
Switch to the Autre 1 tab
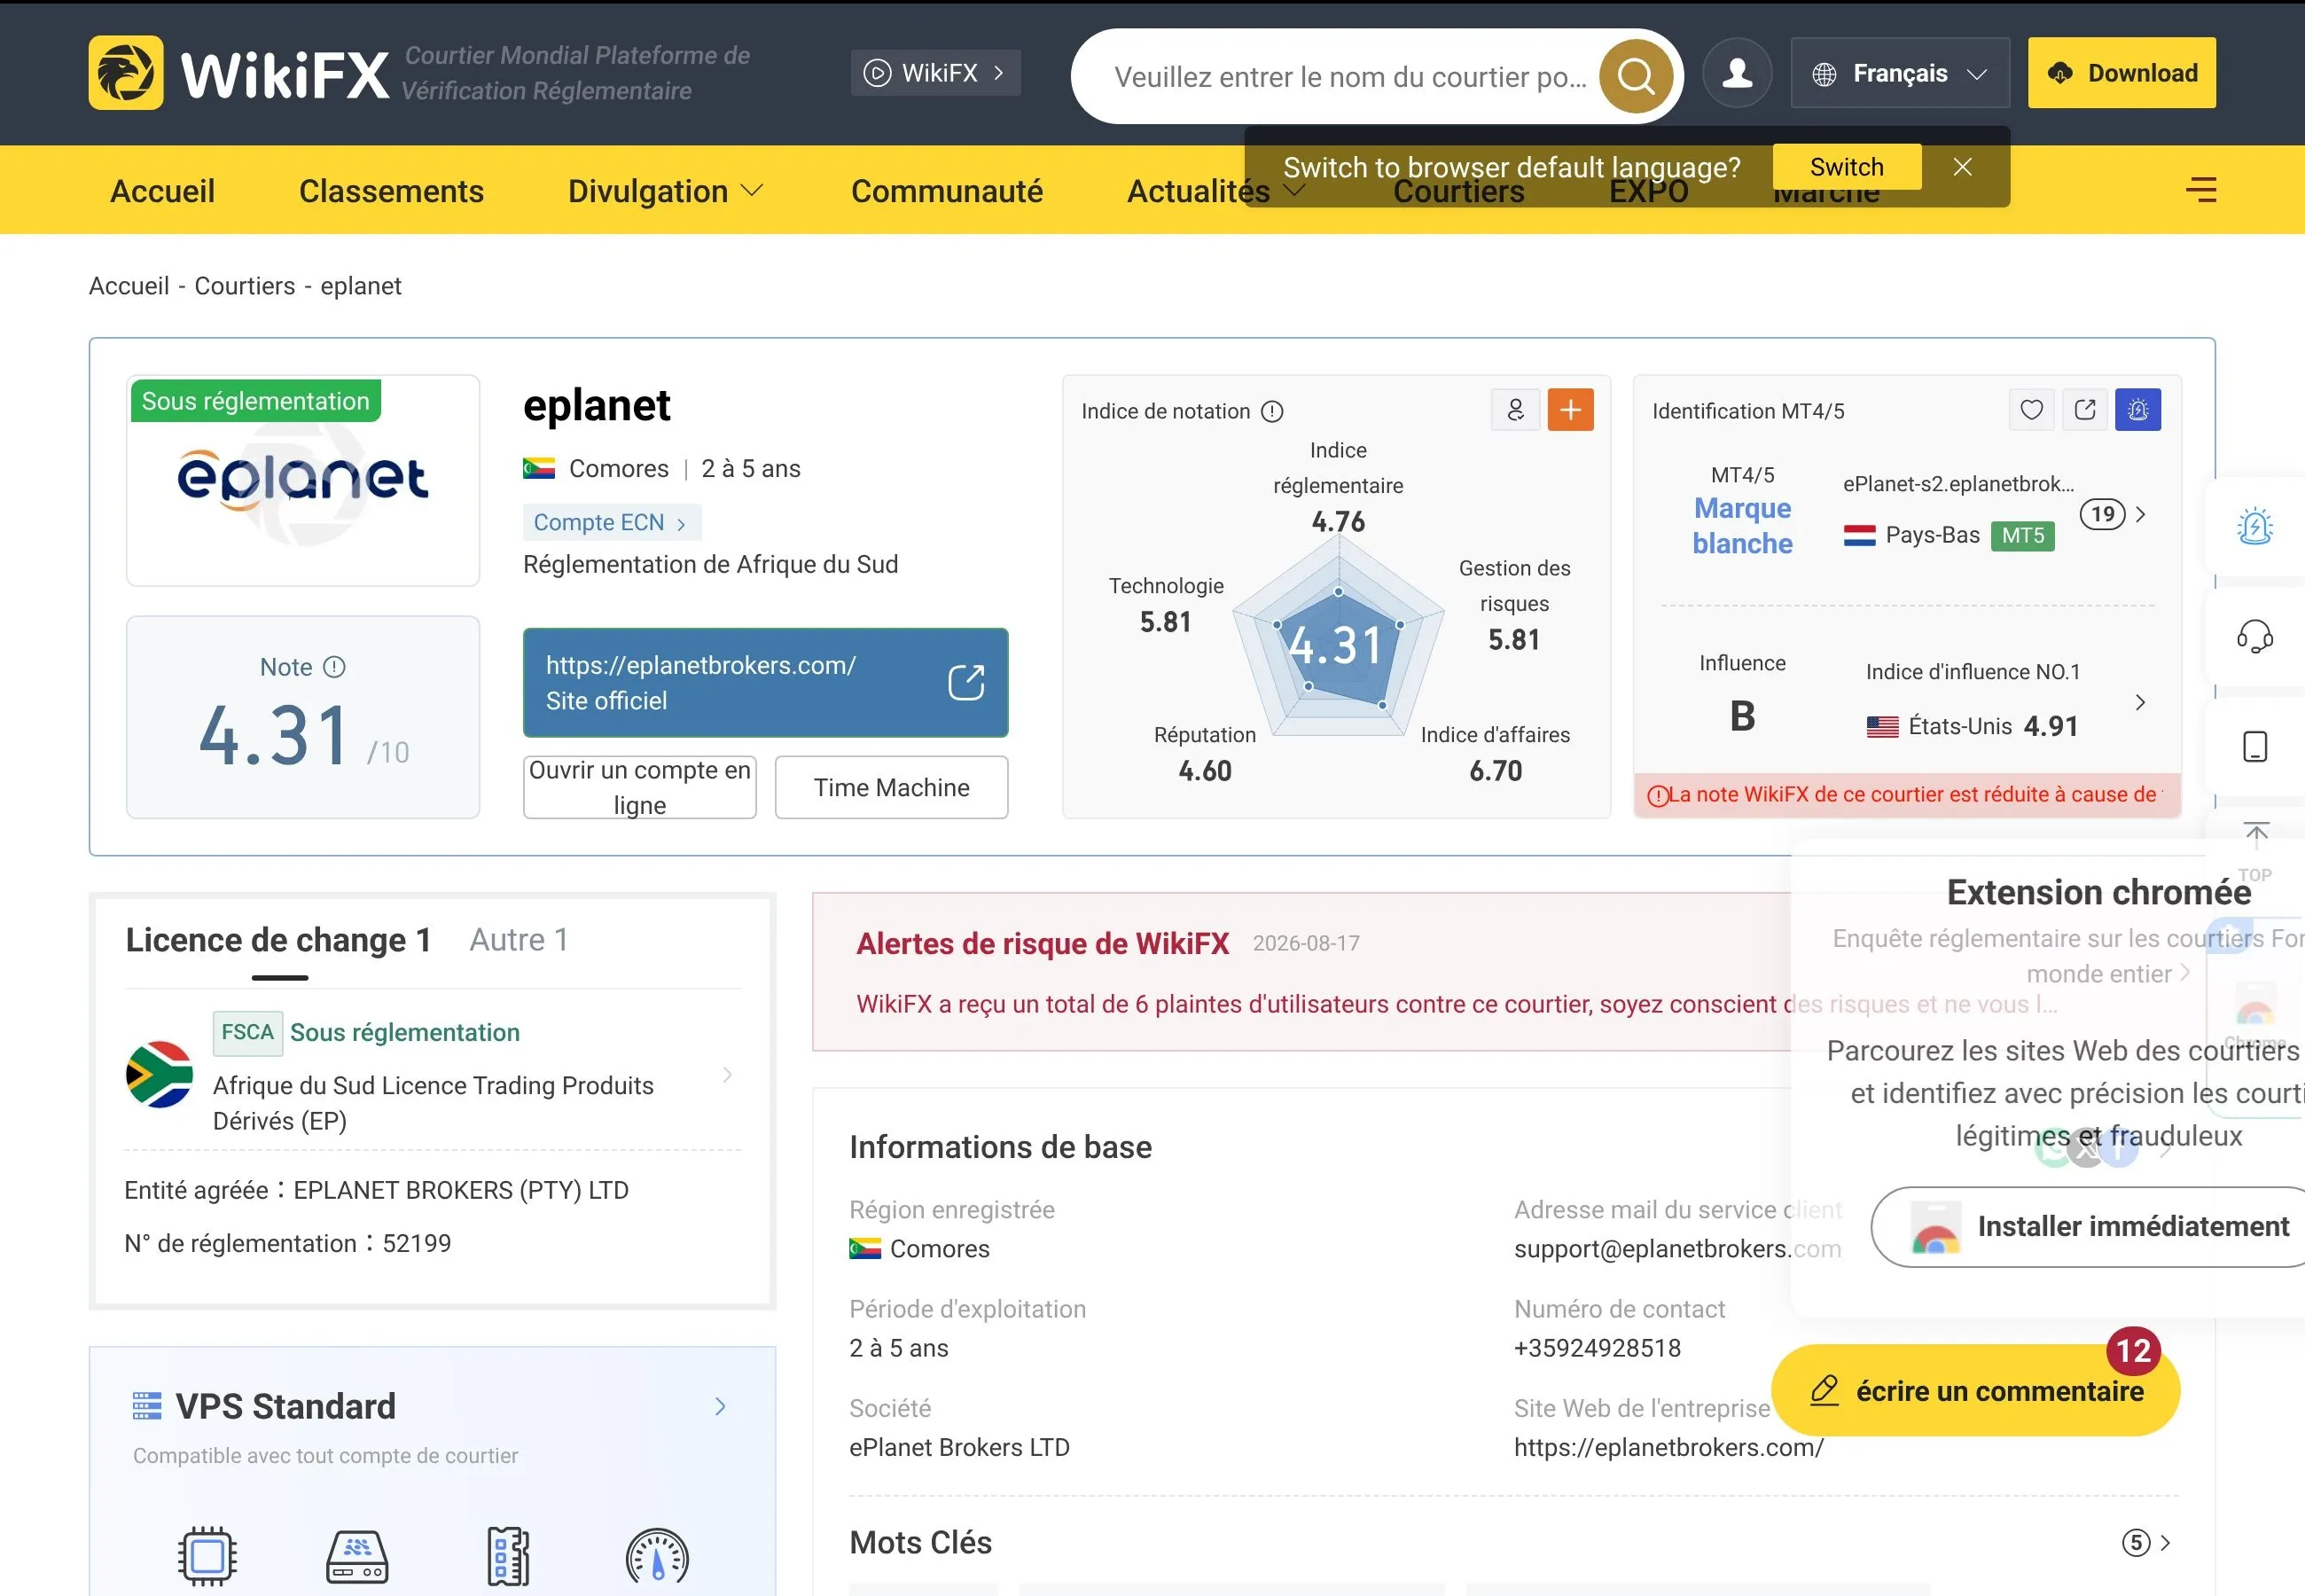tap(519, 940)
